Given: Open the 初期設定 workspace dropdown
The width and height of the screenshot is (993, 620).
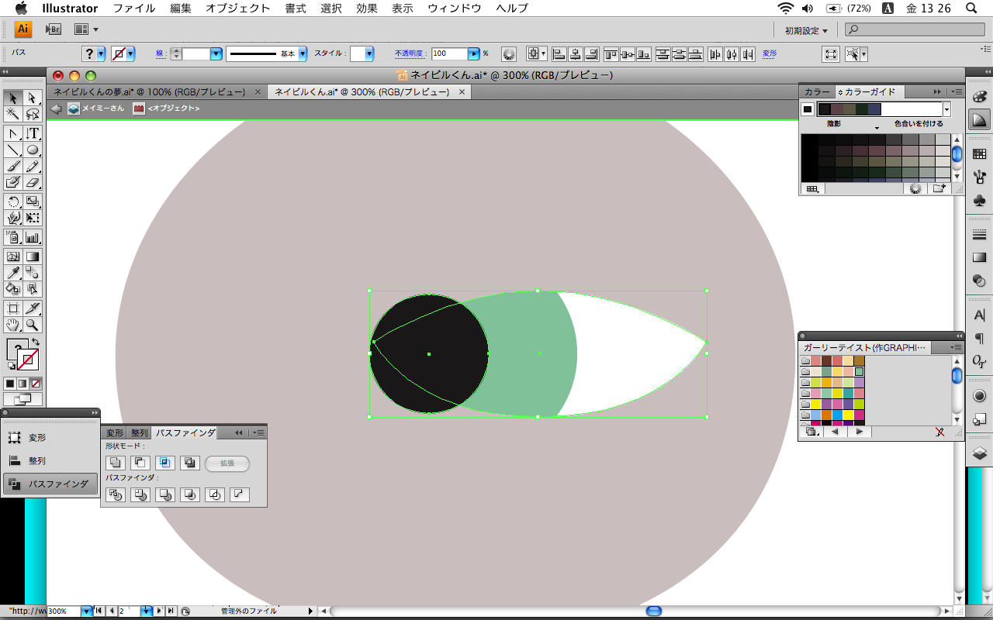Looking at the screenshot, I should tap(805, 30).
